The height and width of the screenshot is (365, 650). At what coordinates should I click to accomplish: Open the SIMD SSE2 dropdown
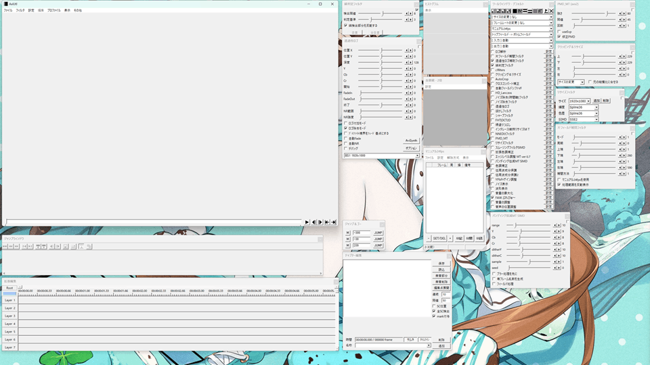[x=583, y=119]
